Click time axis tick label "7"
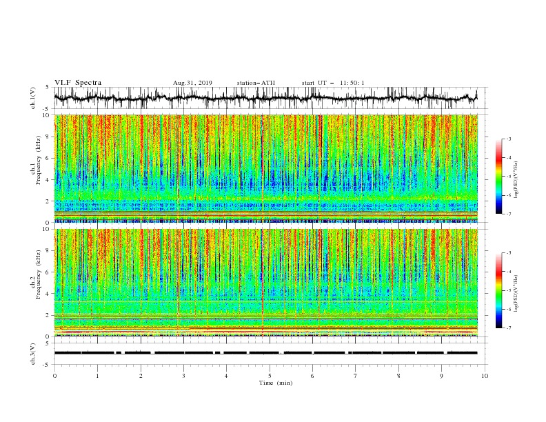 tap(356, 376)
